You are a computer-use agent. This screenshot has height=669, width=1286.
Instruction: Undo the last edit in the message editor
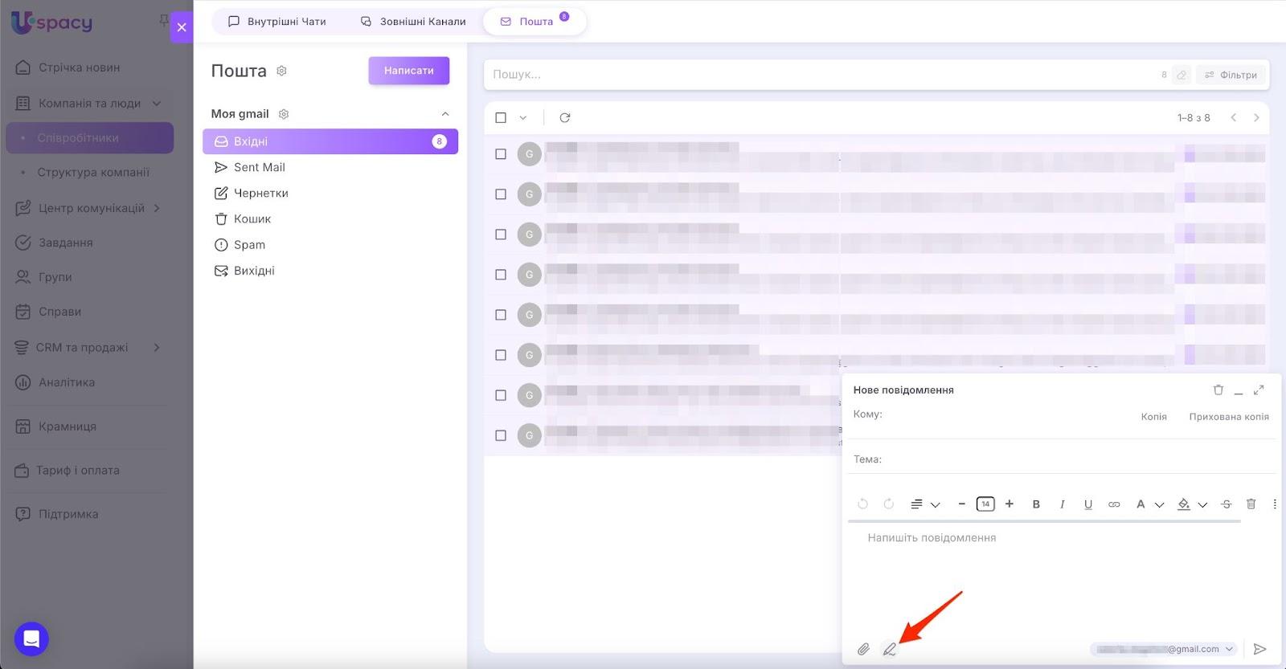pyautogui.click(x=862, y=504)
